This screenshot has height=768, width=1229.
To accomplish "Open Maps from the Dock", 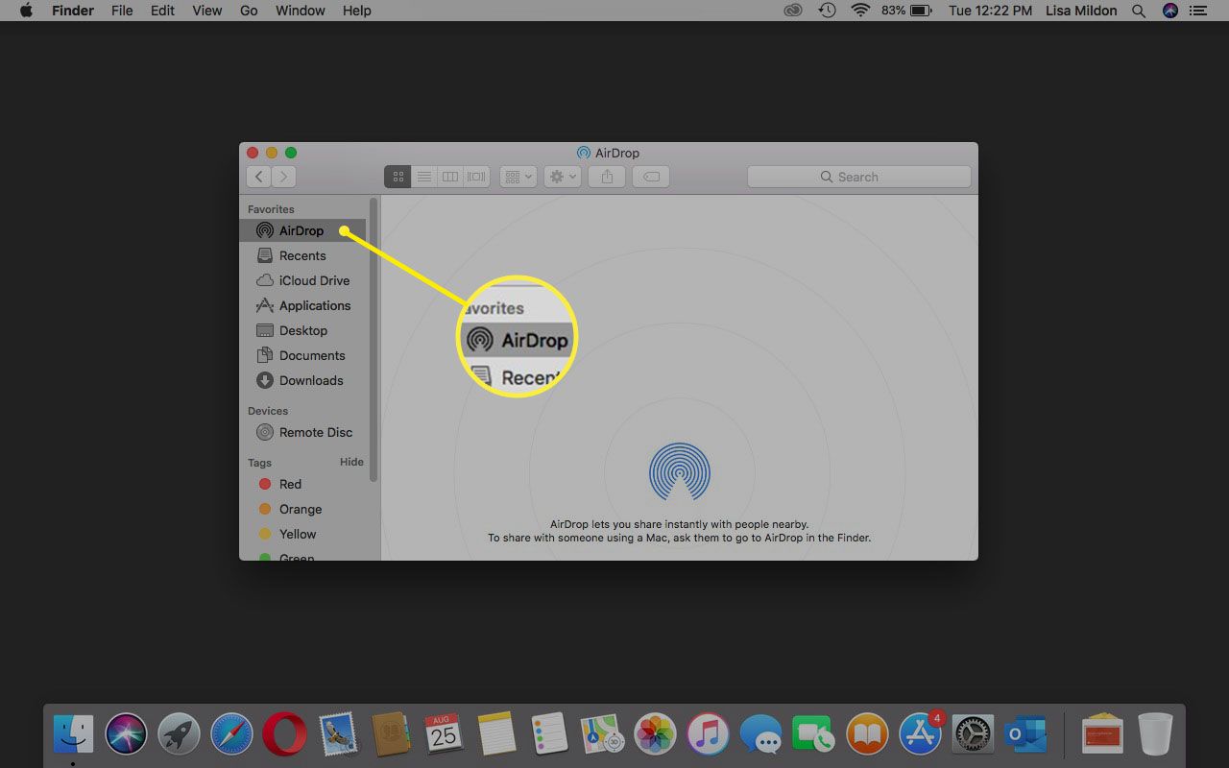I will (x=603, y=734).
